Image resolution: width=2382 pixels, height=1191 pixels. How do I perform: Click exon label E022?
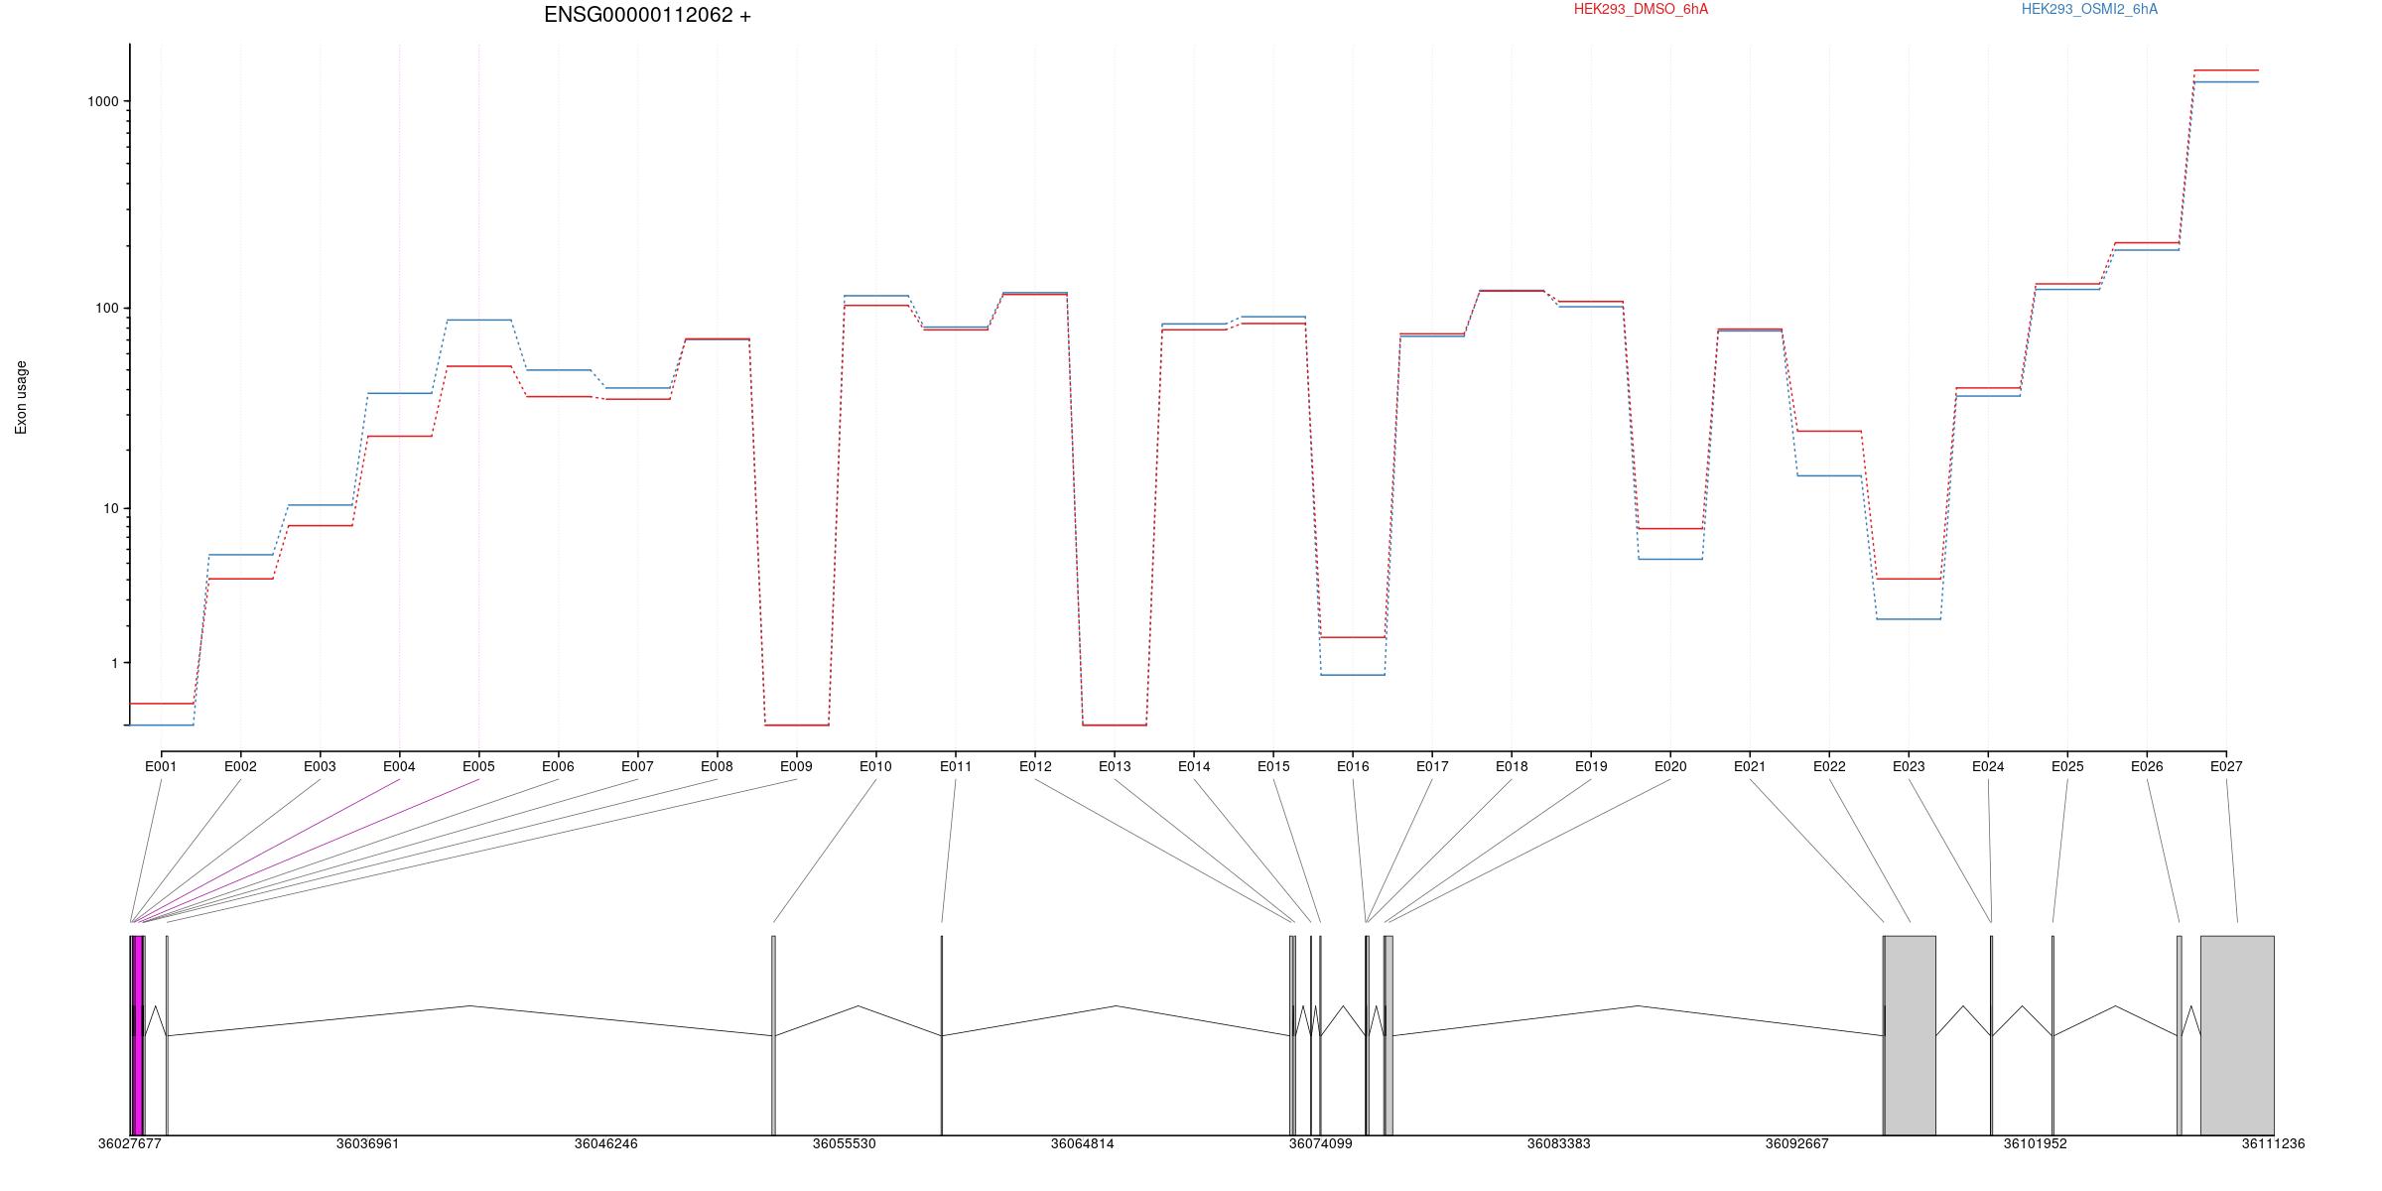[x=1829, y=766]
